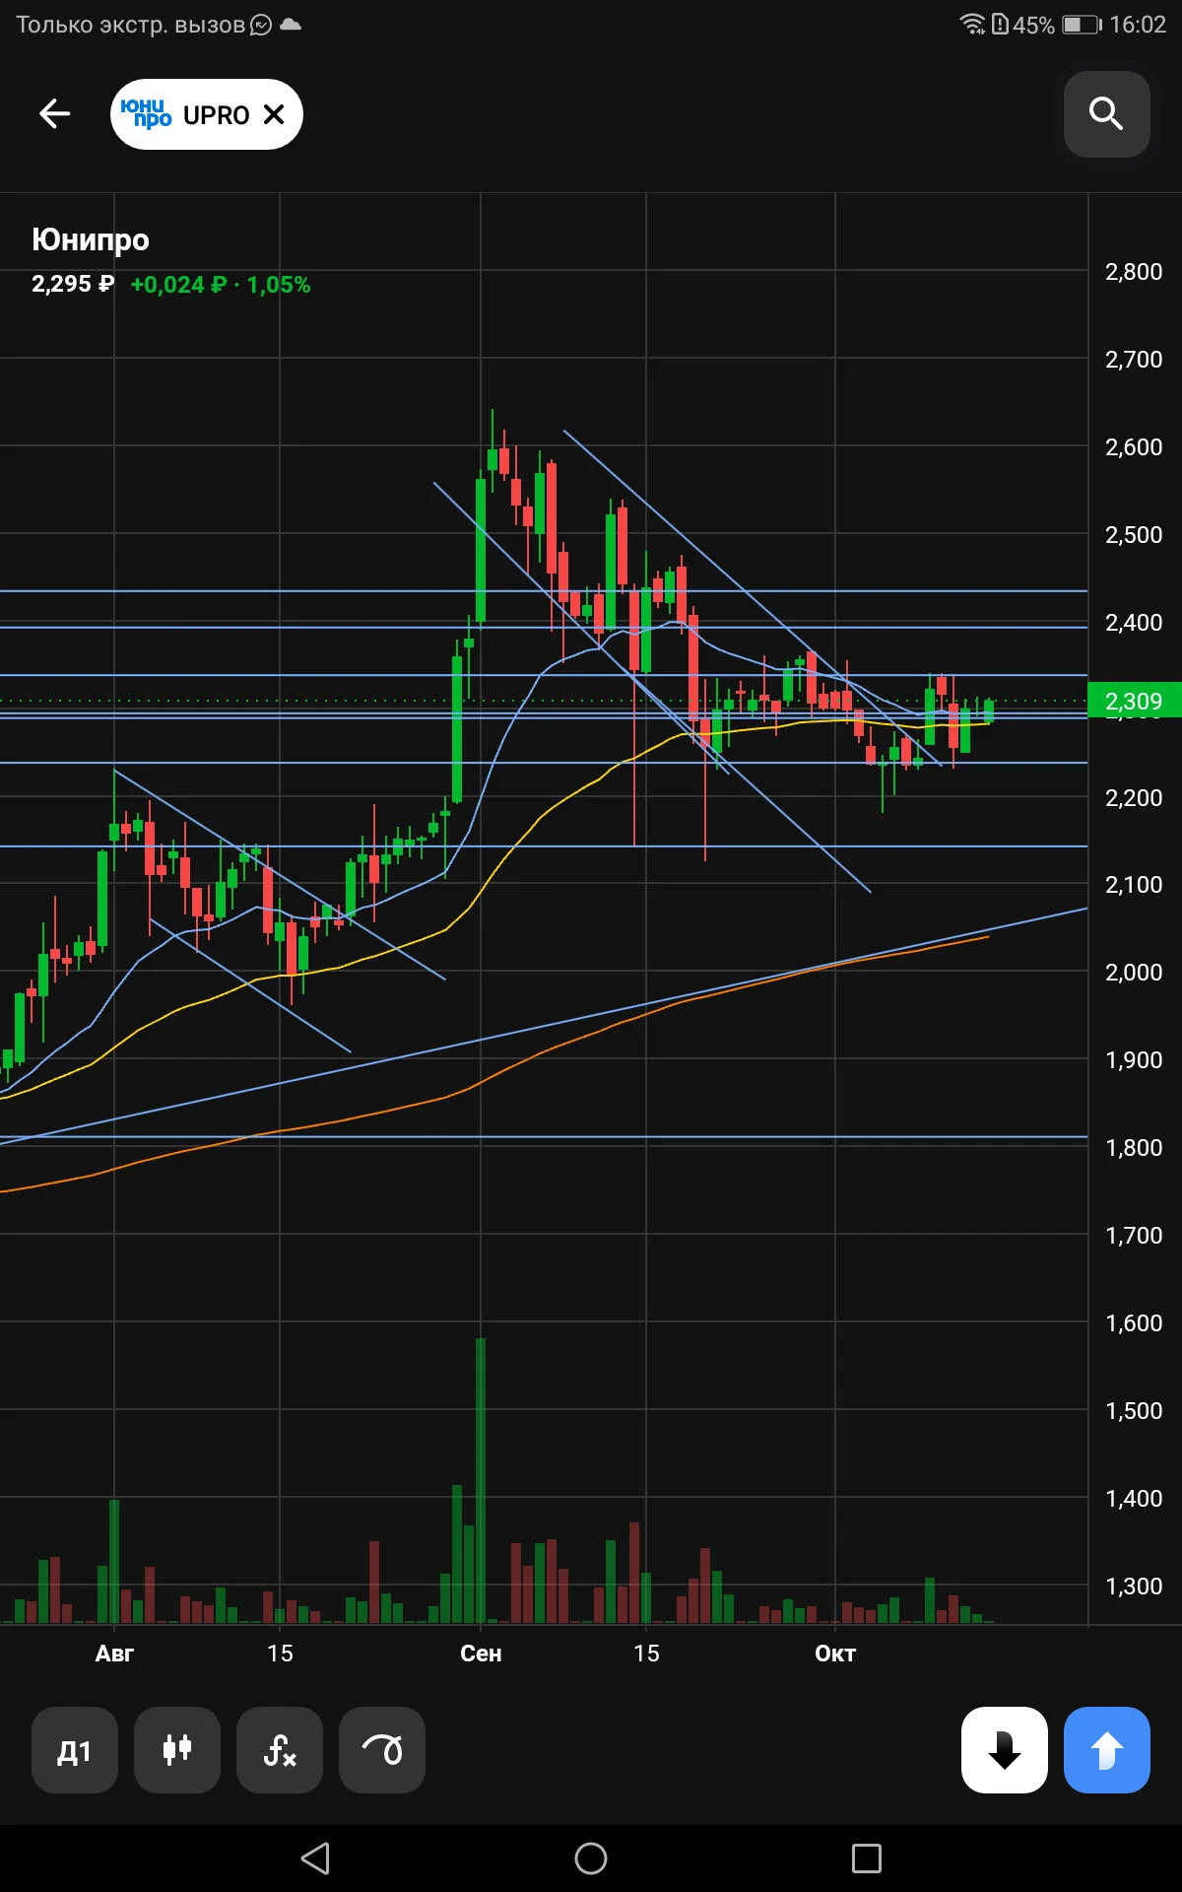Tap the Wi-Fi icon in status bar
Viewport: 1182px width, 1892px height.
tap(972, 24)
